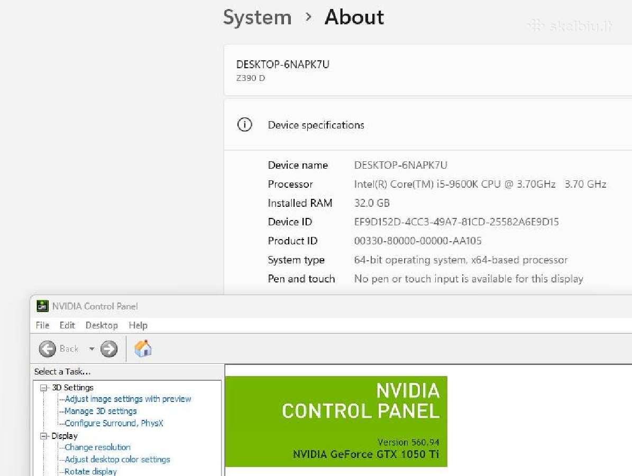Click the Device specifications section header
Screen dimensions: 632x476
(x=316, y=125)
